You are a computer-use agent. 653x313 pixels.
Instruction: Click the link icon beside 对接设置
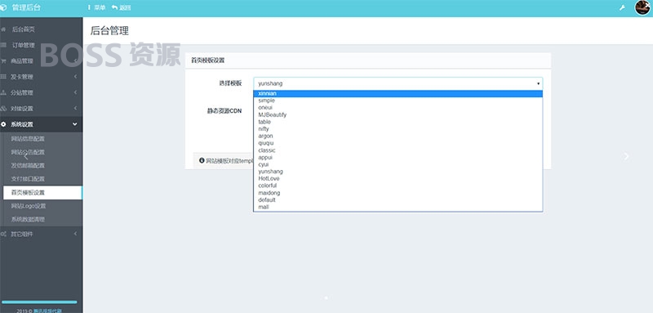pos(4,109)
